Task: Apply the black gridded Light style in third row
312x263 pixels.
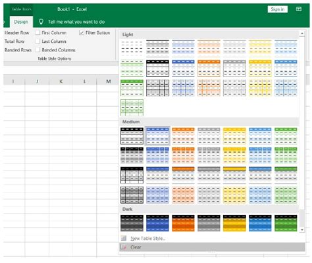Action: coord(157,88)
